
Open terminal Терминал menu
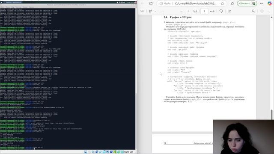coord(18,7)
